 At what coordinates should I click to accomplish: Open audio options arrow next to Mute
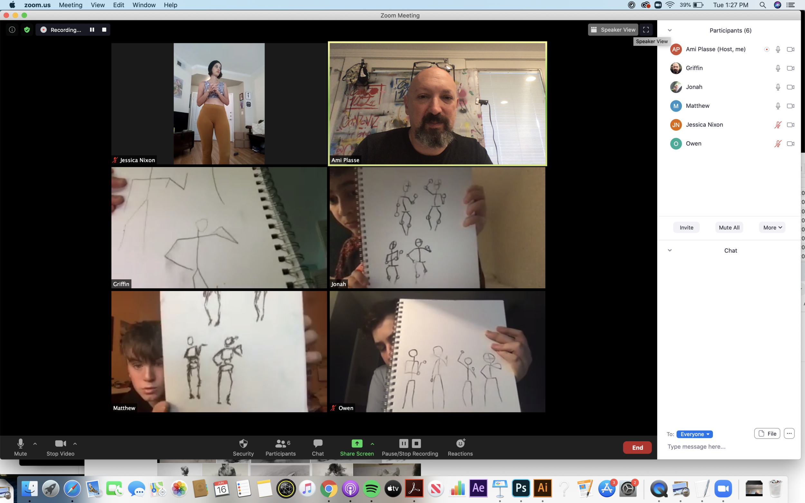35,443
